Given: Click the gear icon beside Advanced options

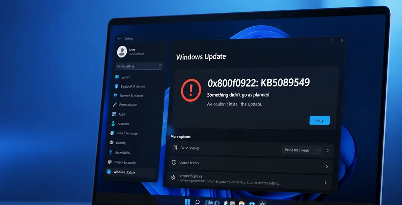Looking at the screenshot, I should point(173,177).
